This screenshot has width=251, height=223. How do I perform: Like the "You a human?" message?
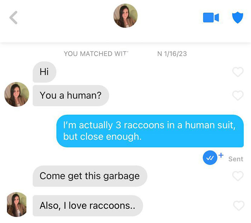pos(238,95)
